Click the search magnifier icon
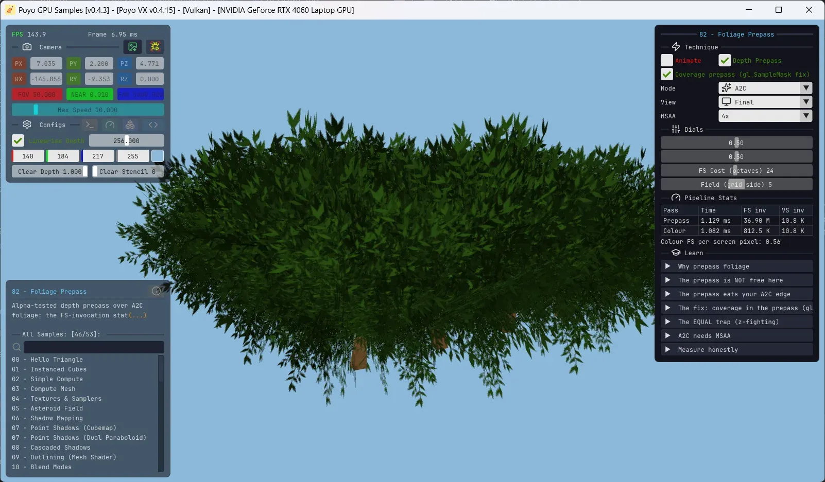Image resolution: width=825 pixels, height=482 pixels. [x=16, y=347]
